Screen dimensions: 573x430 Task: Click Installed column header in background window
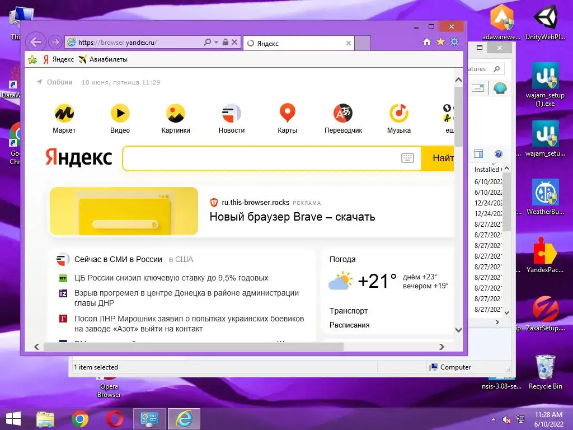pyautogui.click(x=487, y=170)
